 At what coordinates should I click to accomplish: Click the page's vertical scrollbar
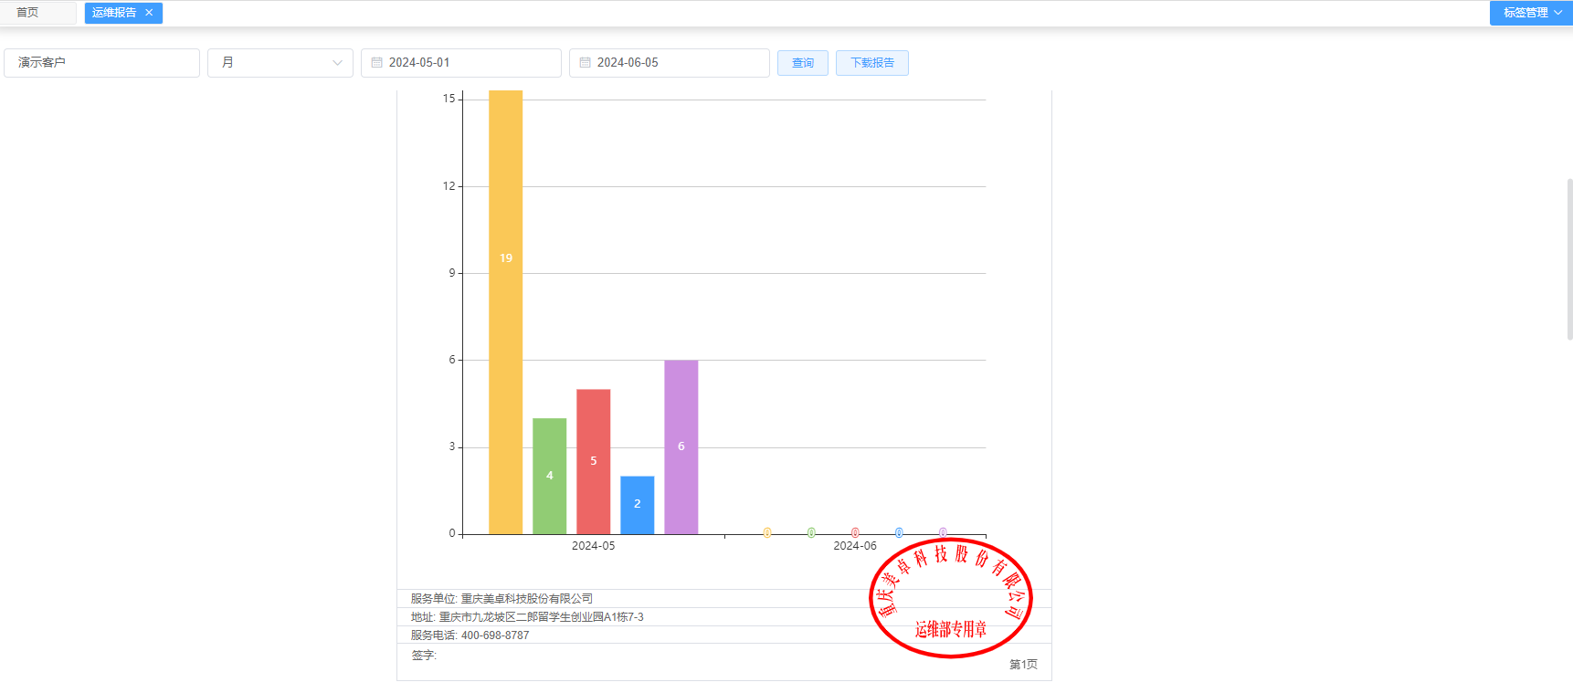pos(1569,260)
